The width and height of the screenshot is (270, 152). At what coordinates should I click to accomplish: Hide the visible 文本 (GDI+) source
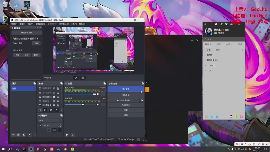(x=54, y=97)
